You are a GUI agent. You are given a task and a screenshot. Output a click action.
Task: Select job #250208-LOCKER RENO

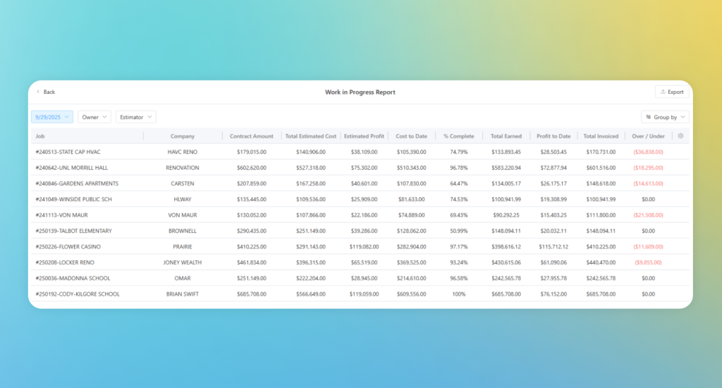point(65,262)
